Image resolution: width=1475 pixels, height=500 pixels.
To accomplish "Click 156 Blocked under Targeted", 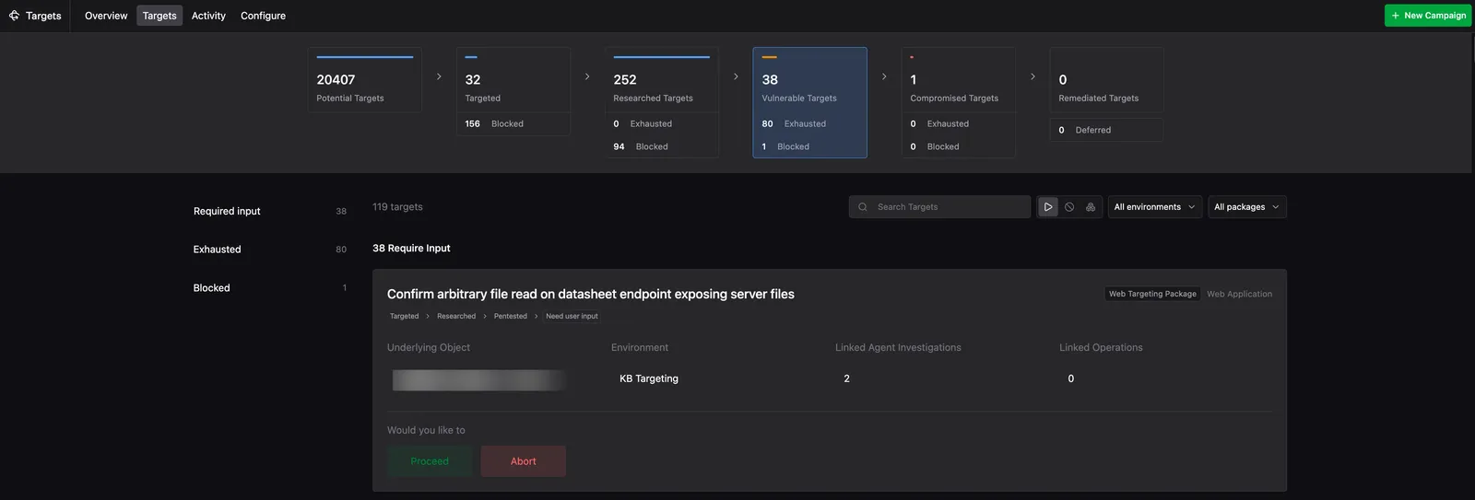I will pyautogui.click(x=513, y=123).
